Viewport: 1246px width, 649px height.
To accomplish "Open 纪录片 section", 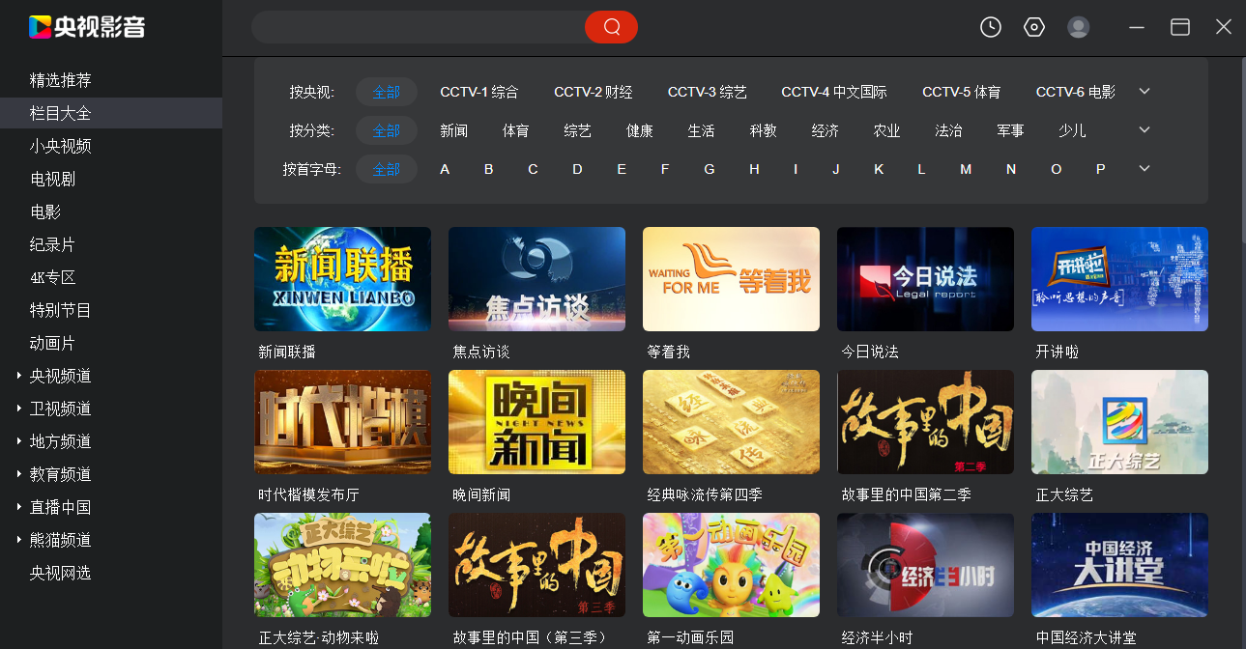I will coord(53,244).
